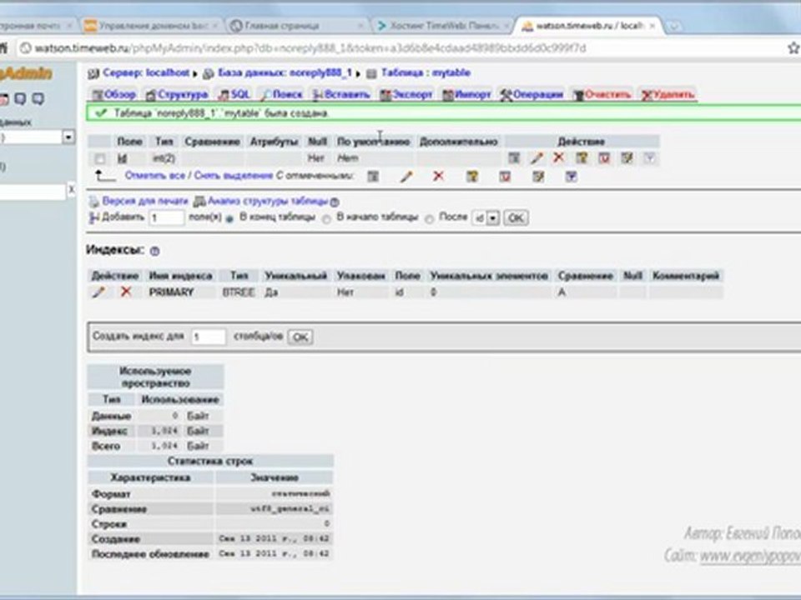Viewport: 801px width, 600px height.
Task: Click the 'utf8_general_ci' value
Action: point(290,508)
